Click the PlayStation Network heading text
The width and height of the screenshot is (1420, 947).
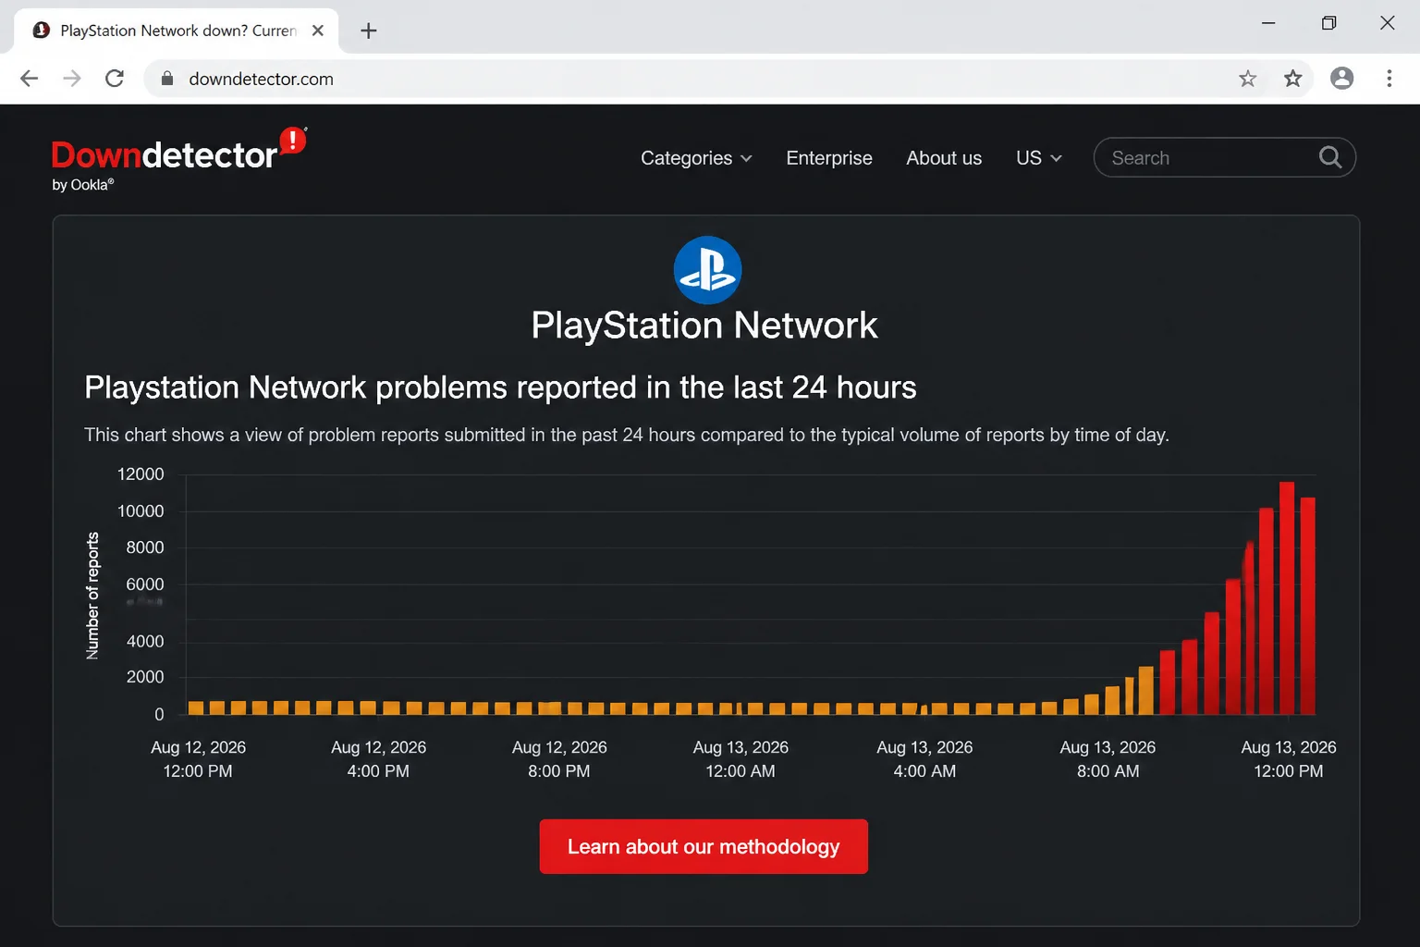click(704, 326)
